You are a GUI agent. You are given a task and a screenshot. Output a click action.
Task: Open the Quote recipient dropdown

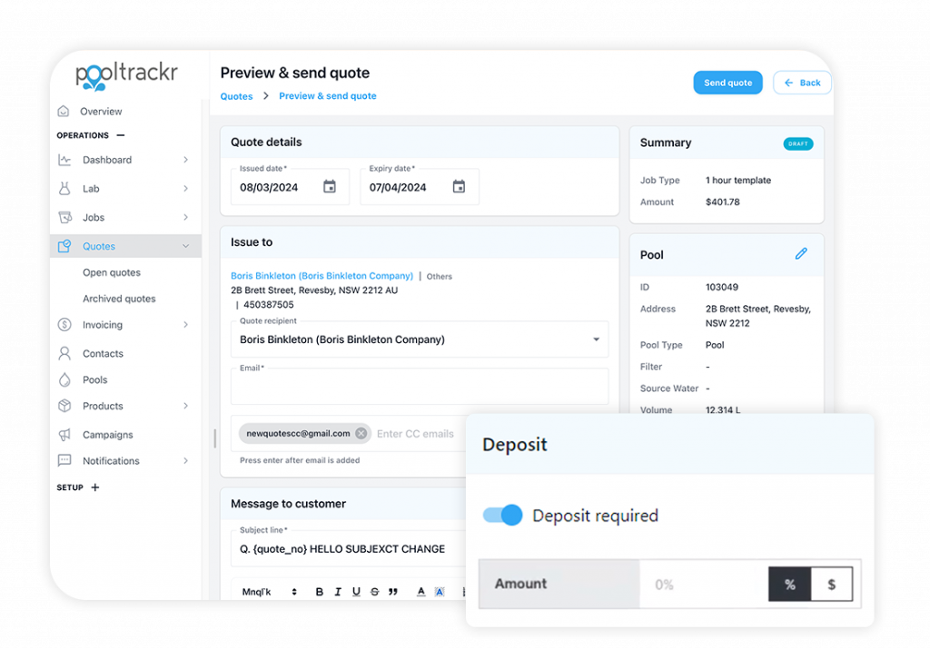pos(420,339)
